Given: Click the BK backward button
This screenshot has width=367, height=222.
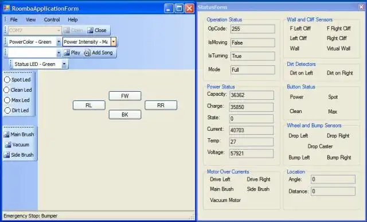Looking at the screenshot, I should (x=125, y=115).
